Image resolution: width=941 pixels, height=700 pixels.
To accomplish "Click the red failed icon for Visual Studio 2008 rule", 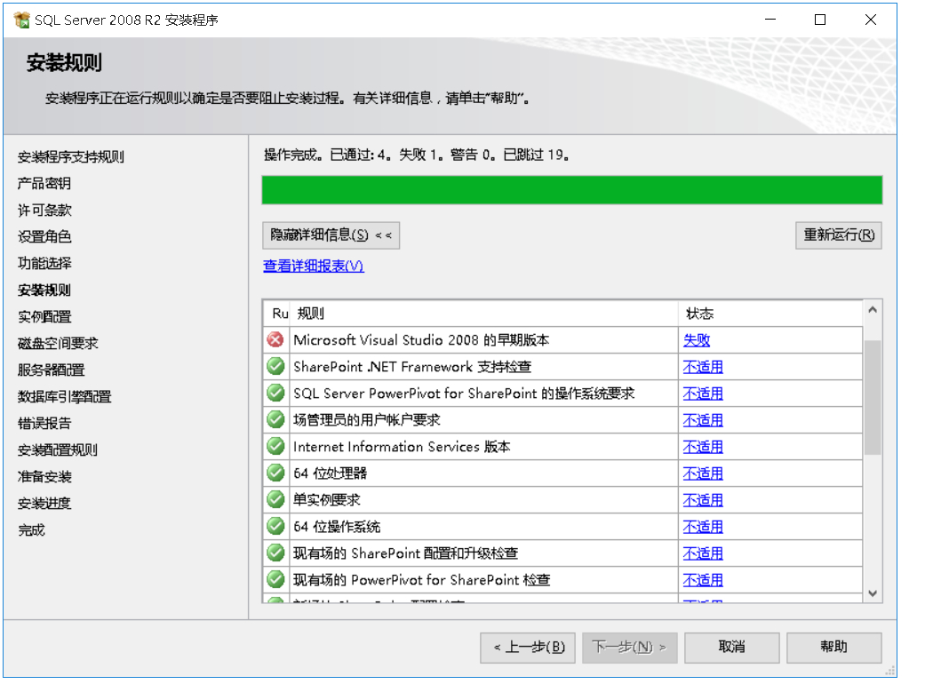I will [275, 340].
